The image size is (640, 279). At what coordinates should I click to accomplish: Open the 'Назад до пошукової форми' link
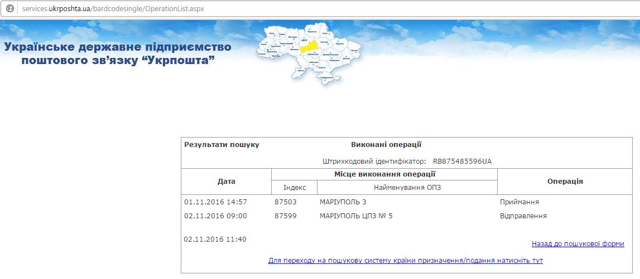point(578,243)
